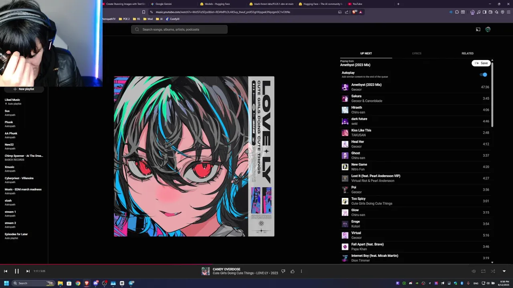Open the Brave Shields lion icon
The image size is (513, 288).
(354, 12)
